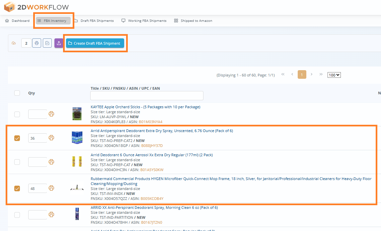Print labels for the Arrid Antiperspirant Extra Dry
381x231 pixels.
[51, 138]
